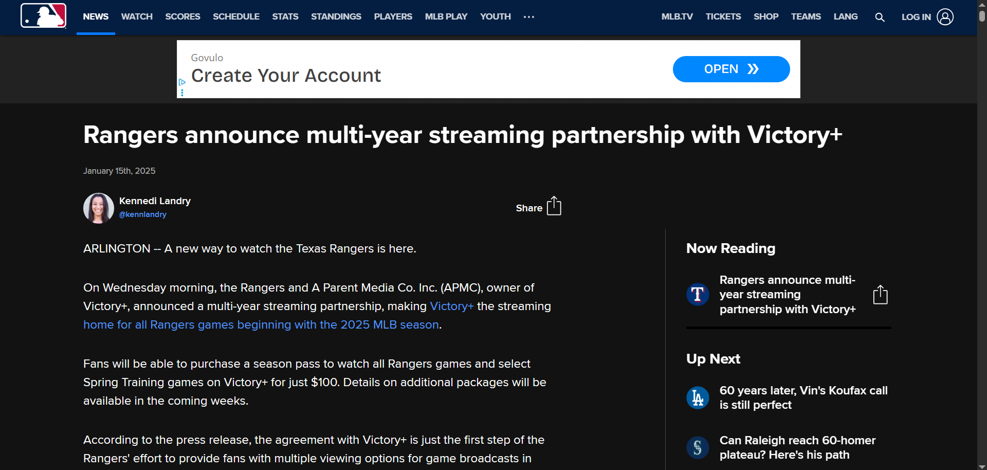This screenshot has width=987, height=470.
Task: Click the MLB logo in the header
Action: pos(43,15)
